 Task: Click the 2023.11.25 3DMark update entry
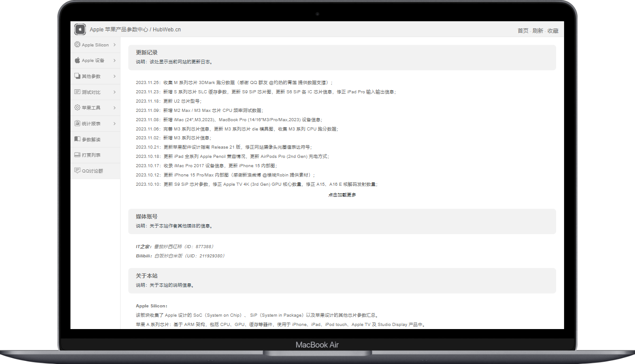coord(234,83)
